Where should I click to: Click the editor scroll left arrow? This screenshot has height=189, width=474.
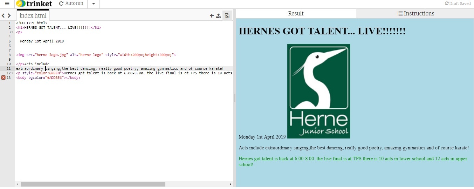(x=17, y=184)
